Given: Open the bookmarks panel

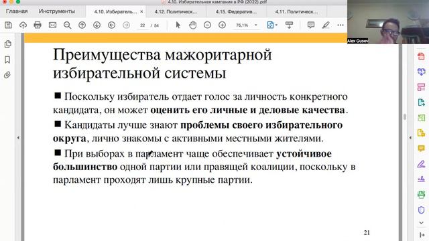Looking at the screenshot, I should [7, 60].
